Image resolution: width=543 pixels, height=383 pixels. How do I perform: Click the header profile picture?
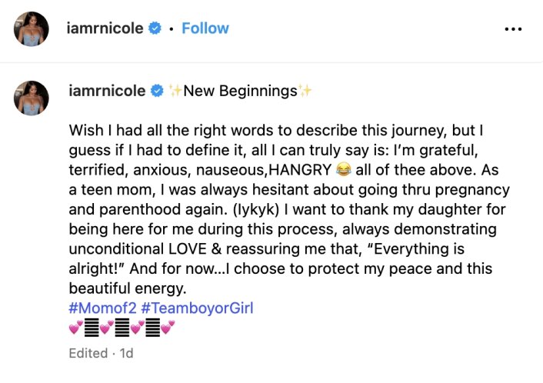(x=31, y=28)
